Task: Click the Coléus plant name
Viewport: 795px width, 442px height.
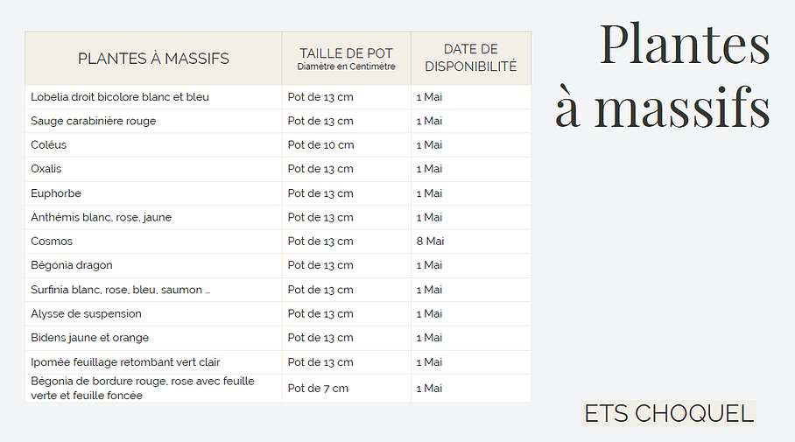Action: pyautogui.click(x=49, y=145)
